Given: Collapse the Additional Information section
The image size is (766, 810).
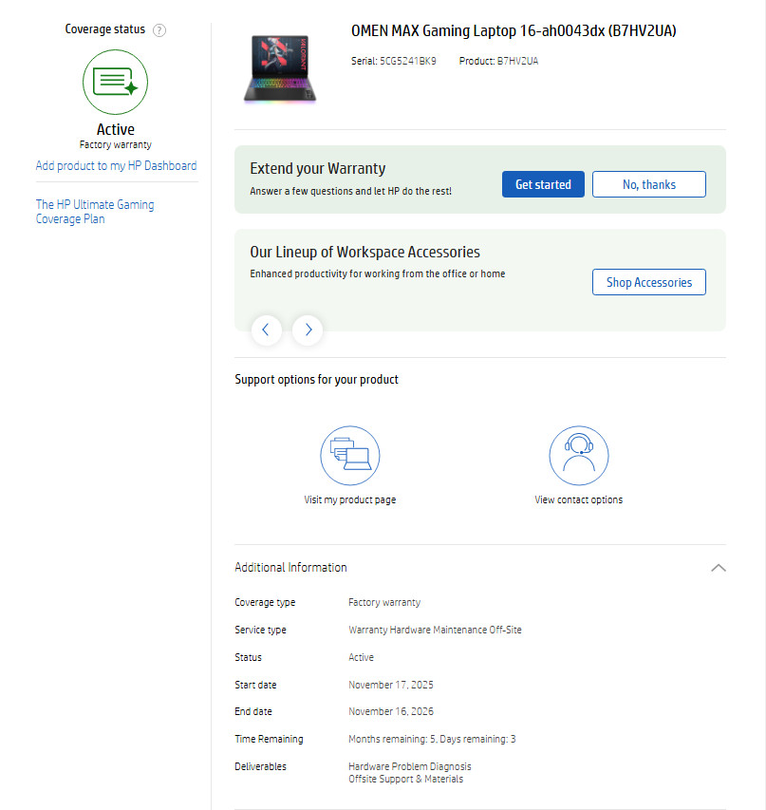Looking at the screenshot, I should click(718, 568).
